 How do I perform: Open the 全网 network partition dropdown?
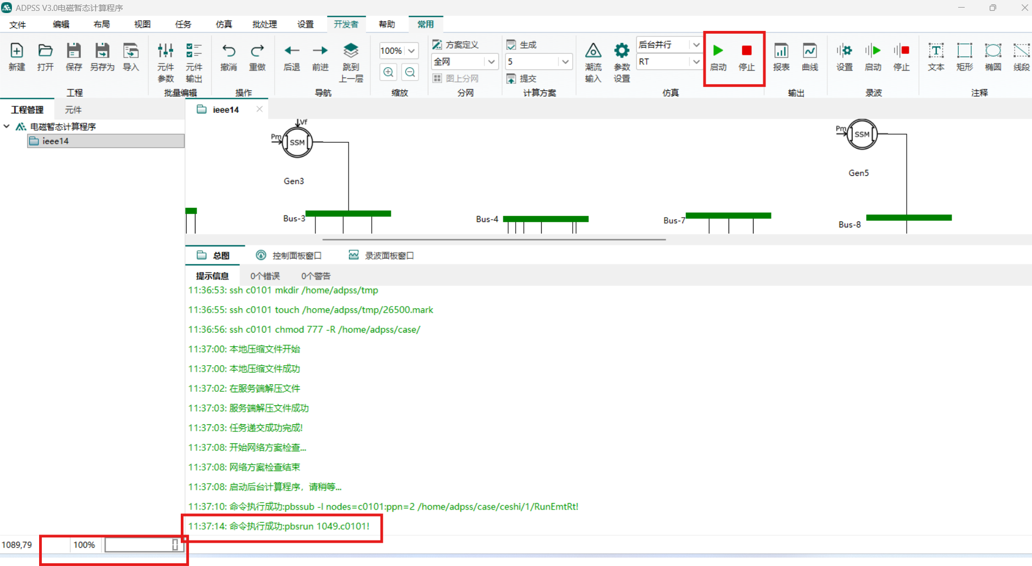(491, 62)
